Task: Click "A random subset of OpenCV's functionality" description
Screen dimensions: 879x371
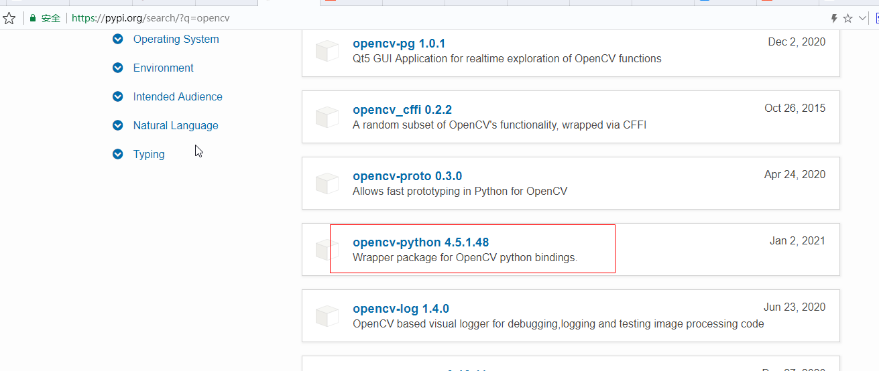Action: tap(500, 125)
